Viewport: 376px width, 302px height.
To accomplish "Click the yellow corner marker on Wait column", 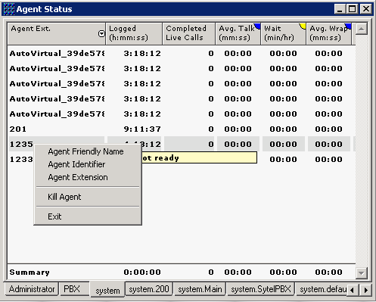I will click(303, 26).
